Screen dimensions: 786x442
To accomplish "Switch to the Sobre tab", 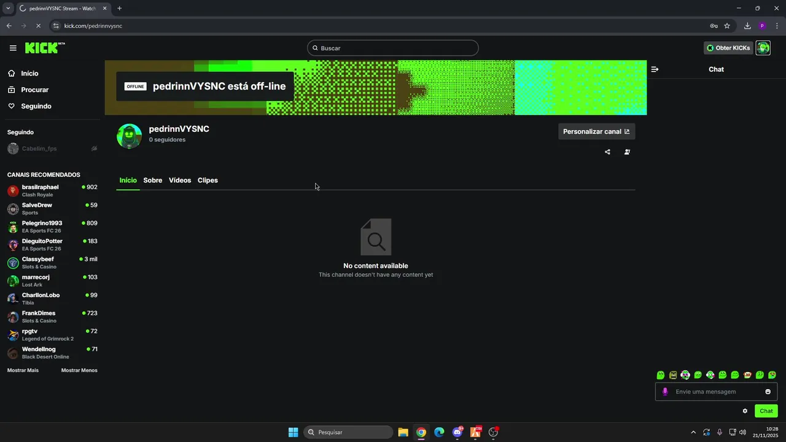I will click(153, 180).
